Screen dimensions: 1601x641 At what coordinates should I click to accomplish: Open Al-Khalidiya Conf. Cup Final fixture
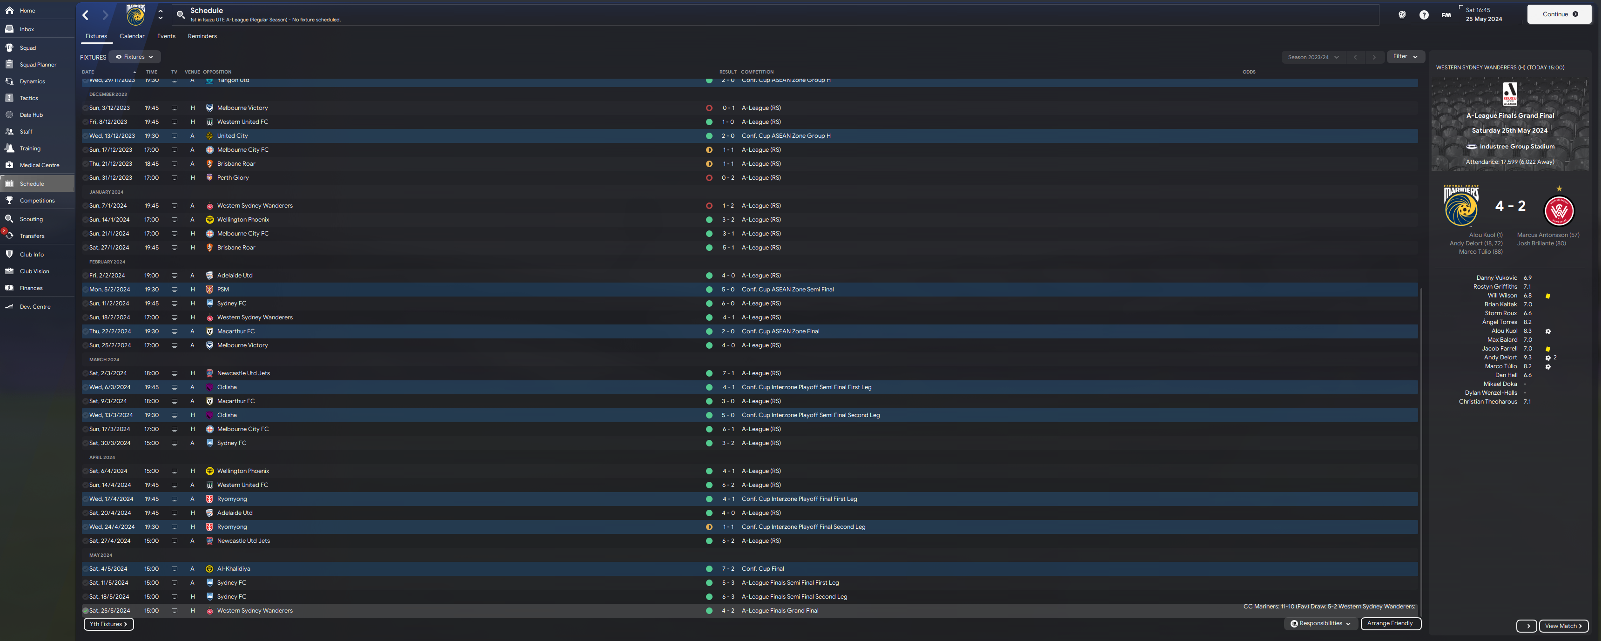pos(750,569)
